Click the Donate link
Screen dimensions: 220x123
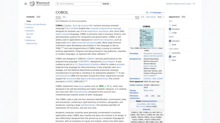tap(169, 4)
